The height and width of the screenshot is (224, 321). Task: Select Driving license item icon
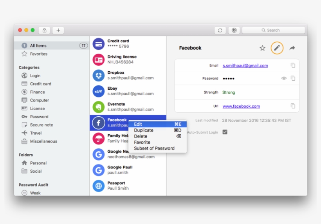[x=99, y=60]
